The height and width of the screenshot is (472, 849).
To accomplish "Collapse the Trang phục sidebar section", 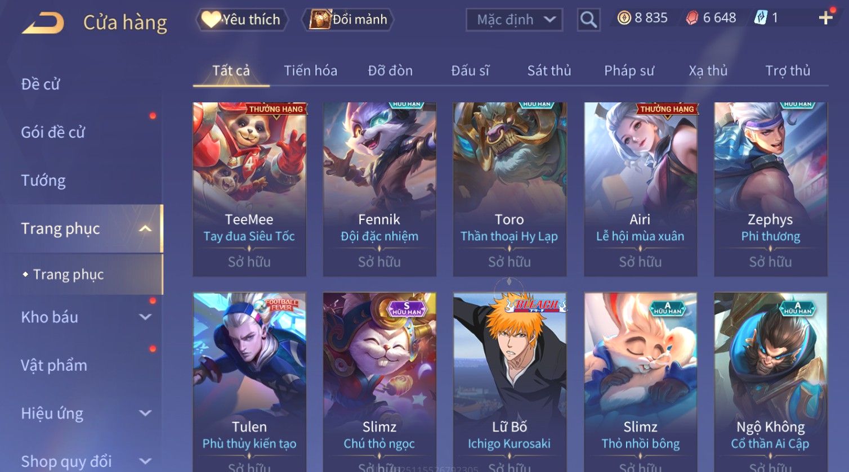I will tap(145, 228).
